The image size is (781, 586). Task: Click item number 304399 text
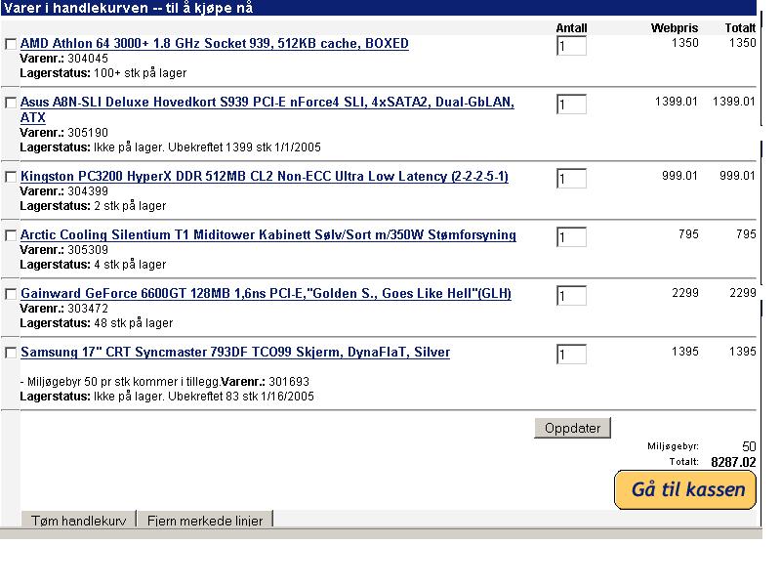[x=88, y=191]
